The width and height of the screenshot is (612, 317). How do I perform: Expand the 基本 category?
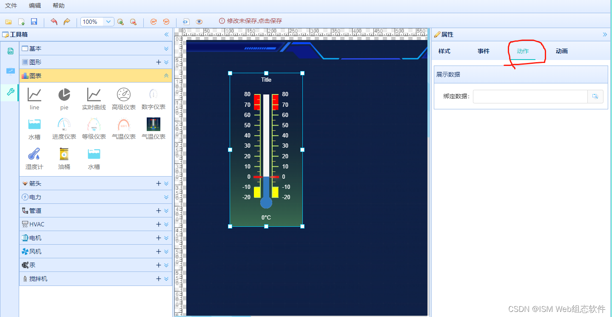pyautogui.click(x=166, y=49)
